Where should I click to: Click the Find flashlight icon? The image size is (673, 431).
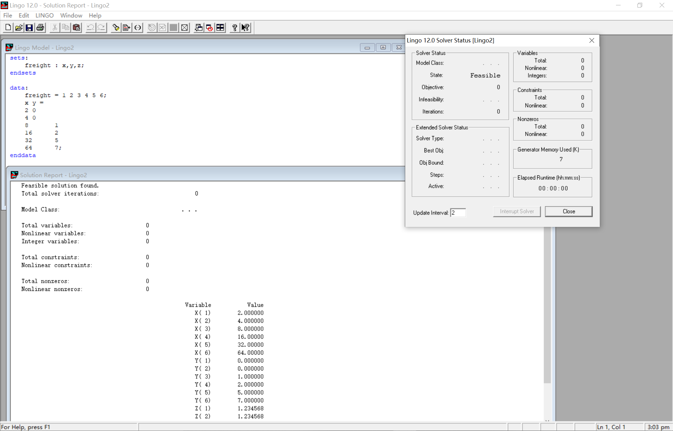pyautogui.click(x=116, y=28)
